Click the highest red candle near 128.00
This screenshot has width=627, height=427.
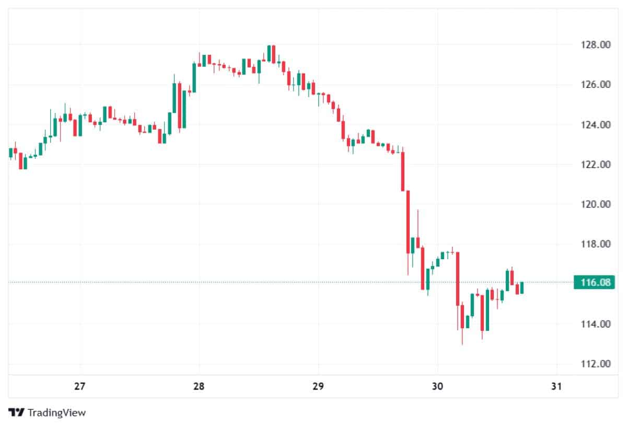click(x=273, y=54)
